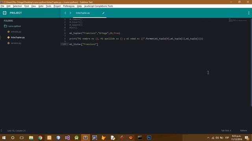Open Task View in taskbar
Screen dimensions: 252x141
pyautogui.click(x=22, y=137)
